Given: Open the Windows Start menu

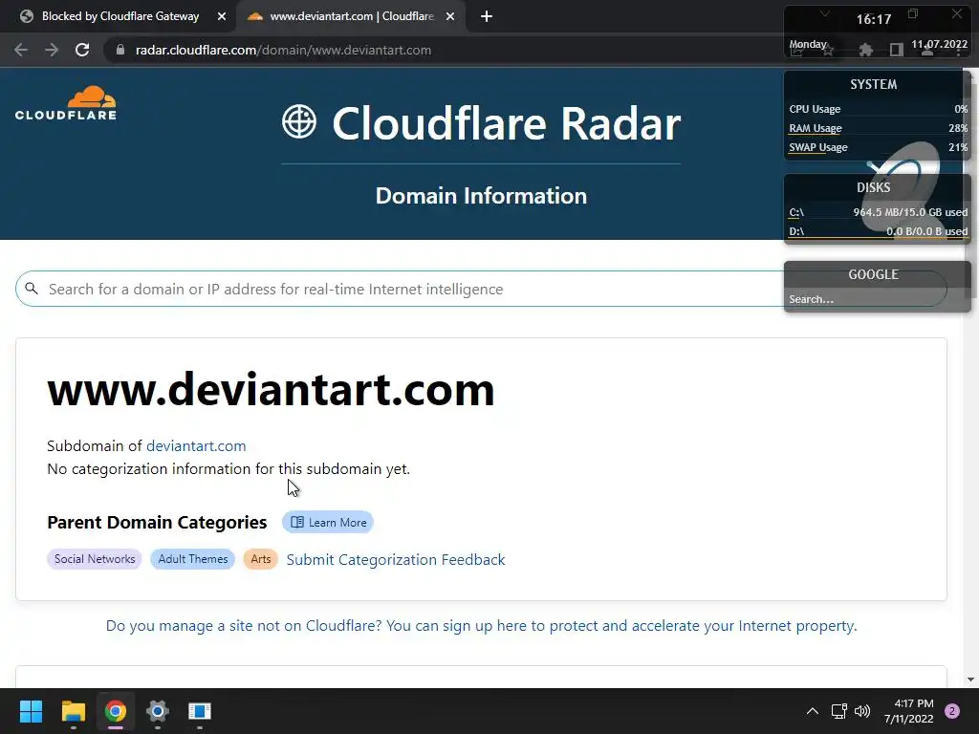Looking at the screenshot, I should click(x=31, y=711).
